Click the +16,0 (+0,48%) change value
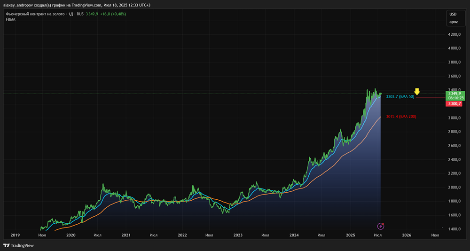This screenshot has height=251, width=470. click(113, 14)
